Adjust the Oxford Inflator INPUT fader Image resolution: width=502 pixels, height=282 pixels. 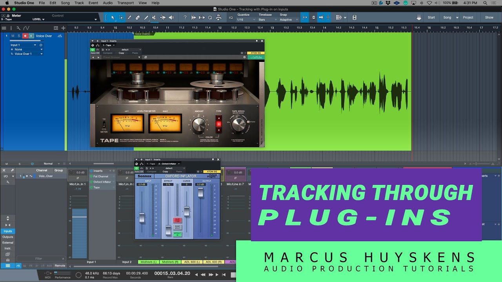pyautogui.click(x=142, y=218)
